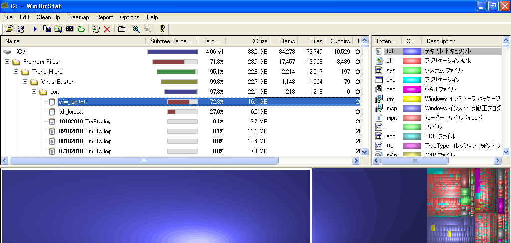Screen dimensions: 511x243
Task: Open the Treemap menu
Action: (78, 17)
